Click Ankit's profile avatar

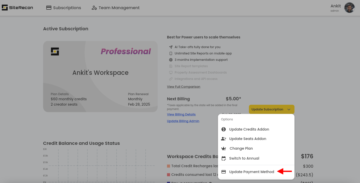(x=349, y=8)
